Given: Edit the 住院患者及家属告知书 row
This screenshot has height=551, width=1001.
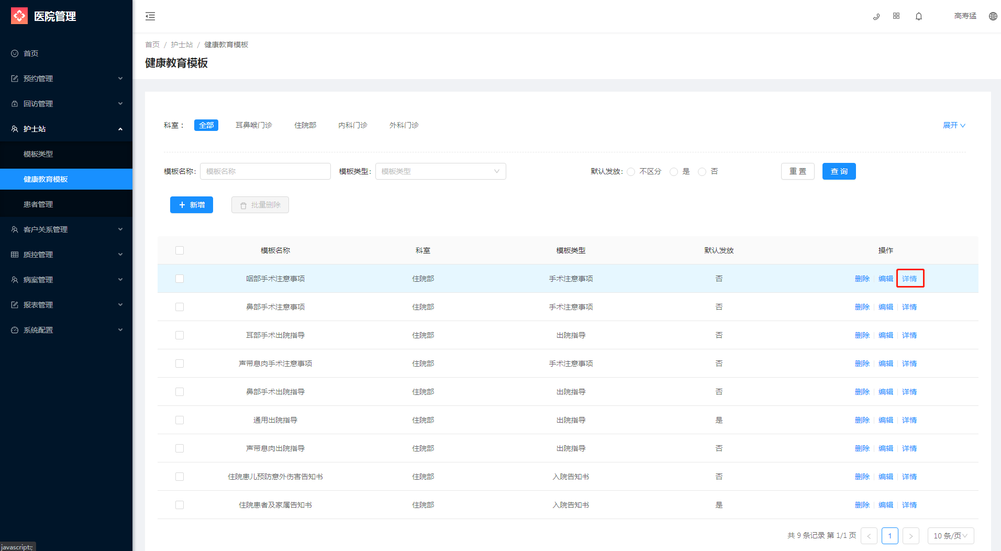Looking at the screenshot, I should tap(886, 505).
